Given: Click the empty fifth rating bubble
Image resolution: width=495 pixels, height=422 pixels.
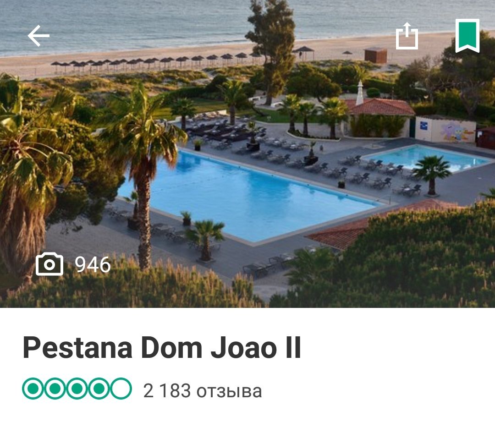Looking at the screenshot, I should pyautogui.click(x=121, y=389).
